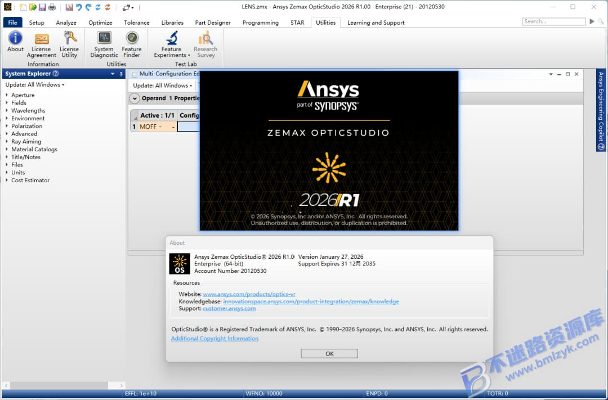Switch to Learning and Support tab
The height and width of the screenshot is (400, 608).
[375, 23]
